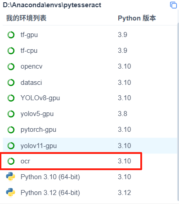Choose the opencv environment
This screenshot has width=179, height=204.
(x=90, y=67)
